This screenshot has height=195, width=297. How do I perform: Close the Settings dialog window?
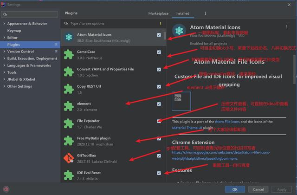(x=289, y=5)
